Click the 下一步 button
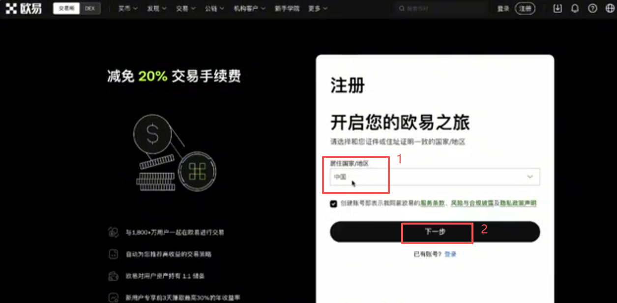This screenshot has width=617, height=303. tap(435, 231)
